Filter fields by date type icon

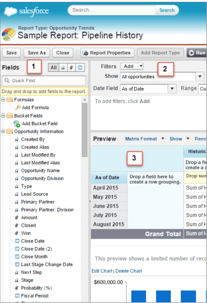80,68
